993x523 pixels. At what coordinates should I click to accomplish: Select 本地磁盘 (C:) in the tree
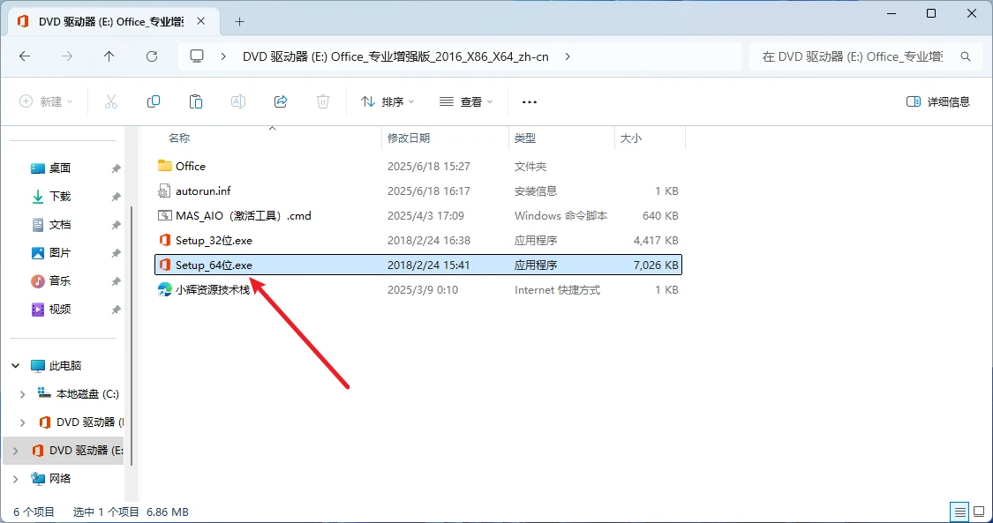[87, 394]
